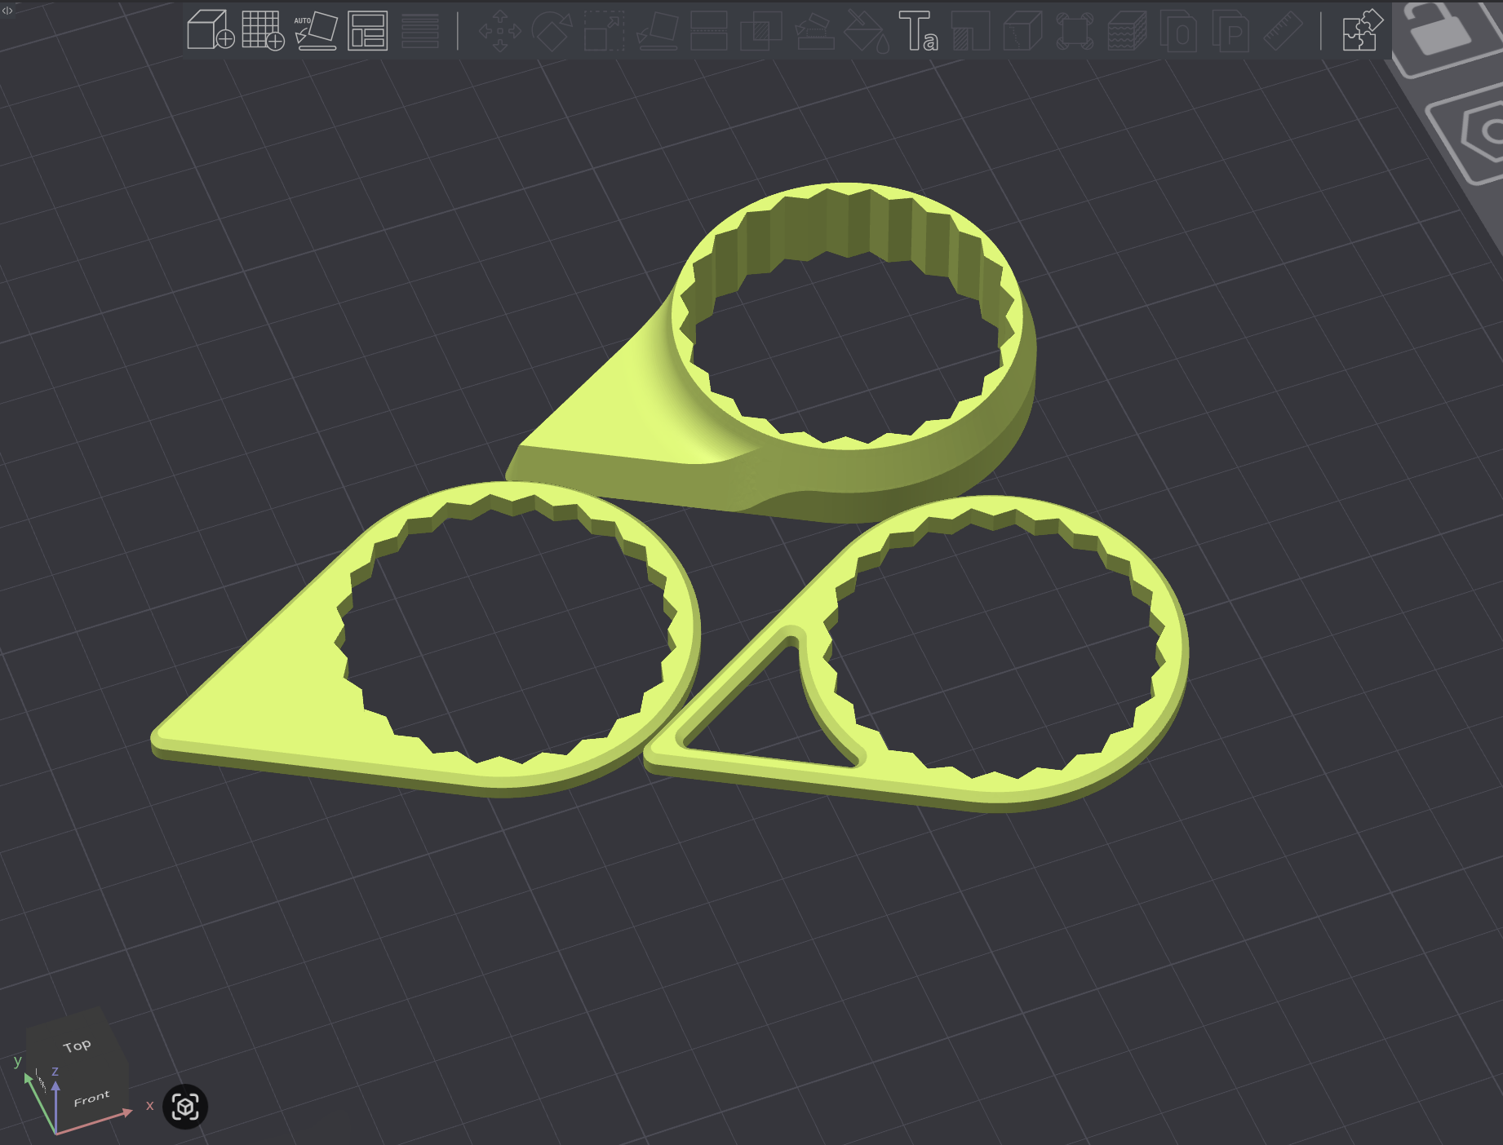Click the Front face of view cube

point(91,1099)
